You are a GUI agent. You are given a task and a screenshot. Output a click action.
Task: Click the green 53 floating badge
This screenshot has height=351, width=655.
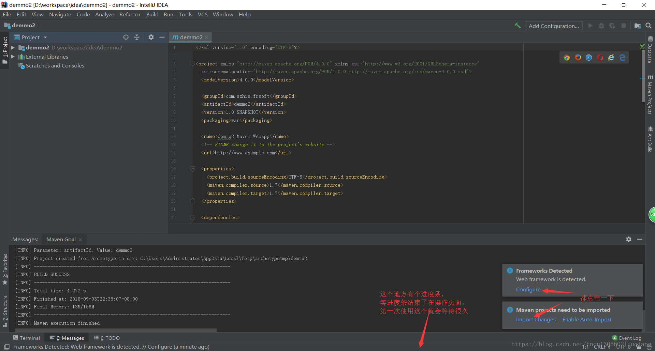pyautogui.click(x=652, y=215)
